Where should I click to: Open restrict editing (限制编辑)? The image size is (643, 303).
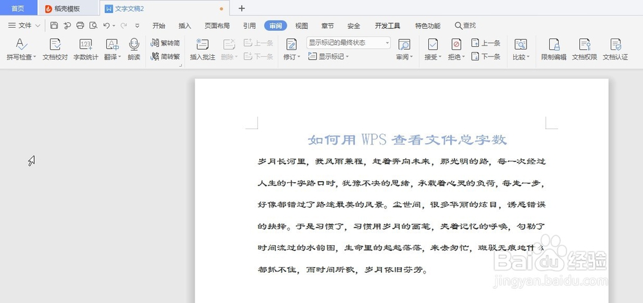coord(554,49)
